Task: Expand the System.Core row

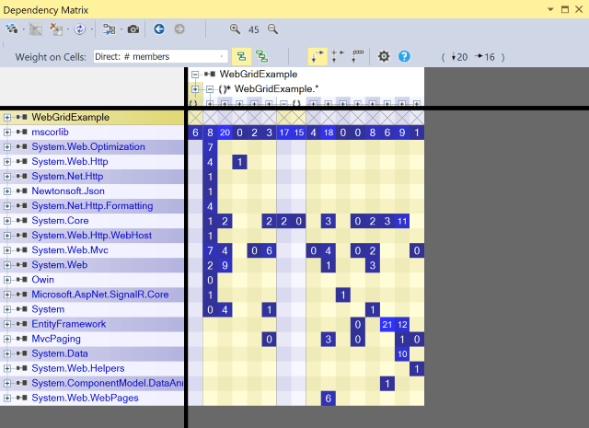Action: click(x=6, y=221)
